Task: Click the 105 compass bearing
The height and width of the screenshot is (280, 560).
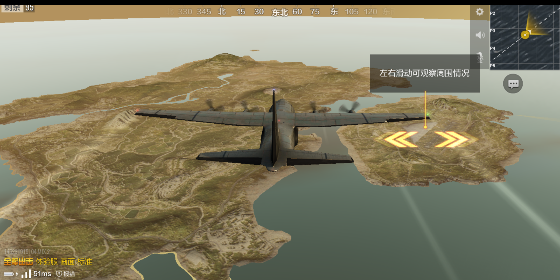Action: tap(352, 12)
